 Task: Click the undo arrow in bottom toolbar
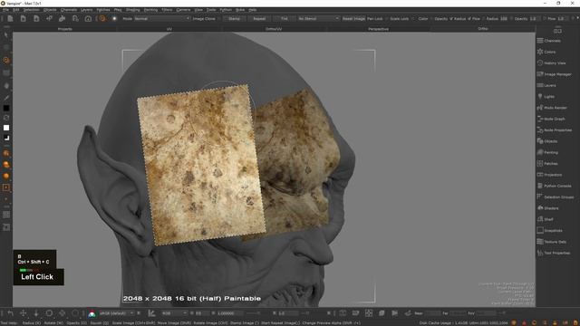pyautogui.click(x=10, y=313)
